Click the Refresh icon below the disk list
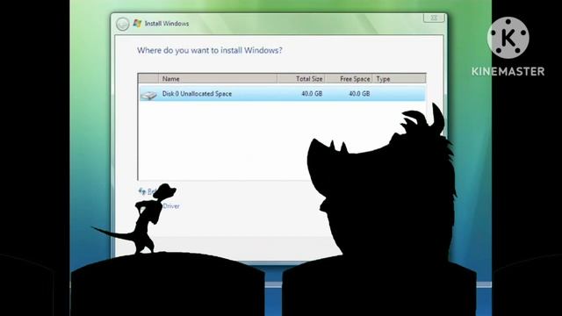This screenshot has width=562, height=316. coord(142,191)
